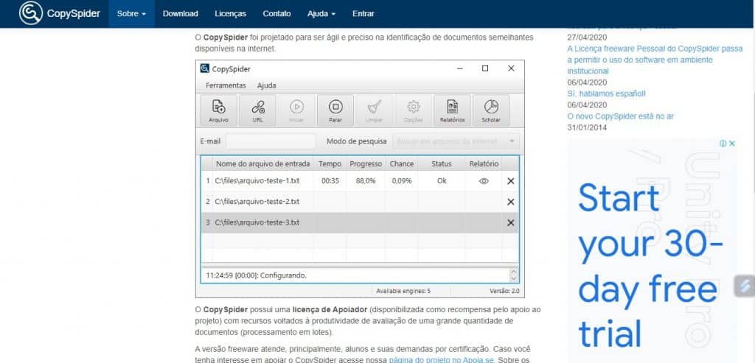Click the log line 11:24:59 Configurando
Screen dimensions: 755x363
[x=256, y=275]
